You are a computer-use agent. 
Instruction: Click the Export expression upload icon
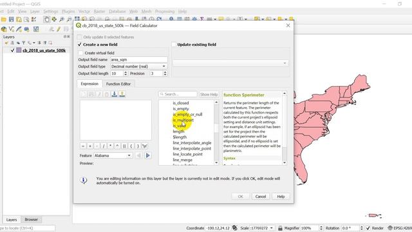tap(122, 94)
